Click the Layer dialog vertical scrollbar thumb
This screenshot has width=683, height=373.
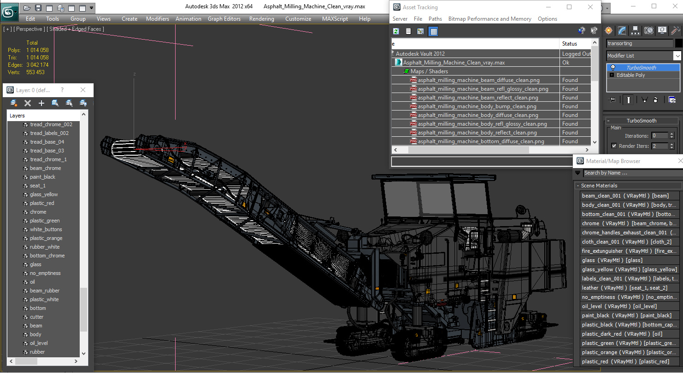click(83, 309)
